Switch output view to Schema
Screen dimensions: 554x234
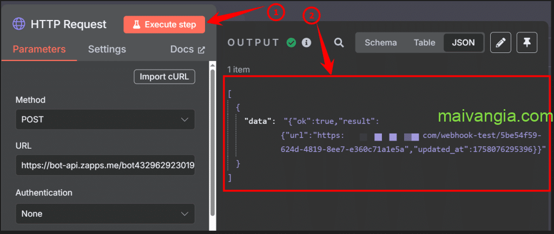381,43
